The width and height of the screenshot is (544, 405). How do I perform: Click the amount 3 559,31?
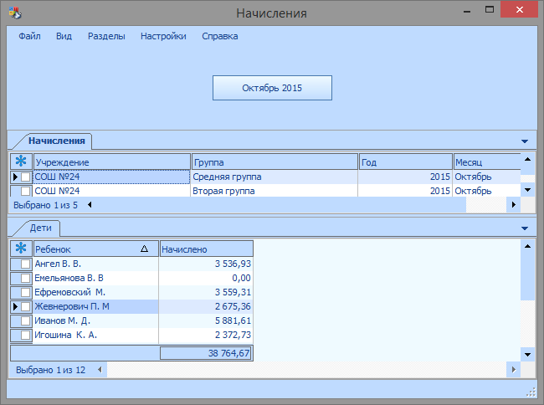tap(233, 292)
